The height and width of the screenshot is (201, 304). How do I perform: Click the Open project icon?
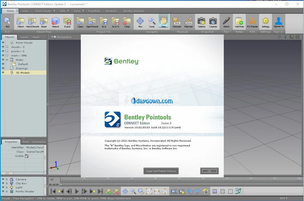tap(80, 22)
